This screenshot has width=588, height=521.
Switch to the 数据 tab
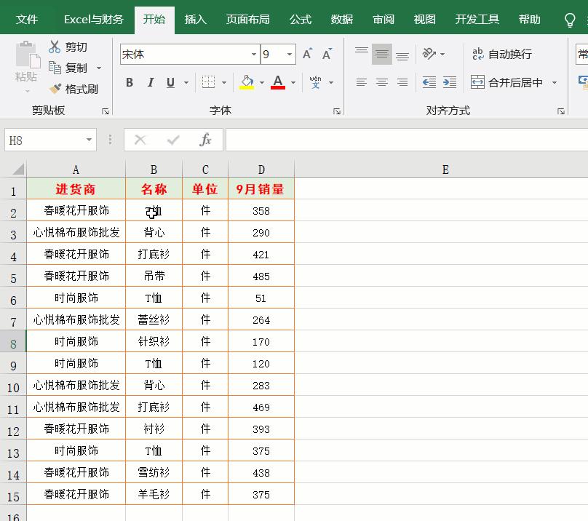point(341,20)
